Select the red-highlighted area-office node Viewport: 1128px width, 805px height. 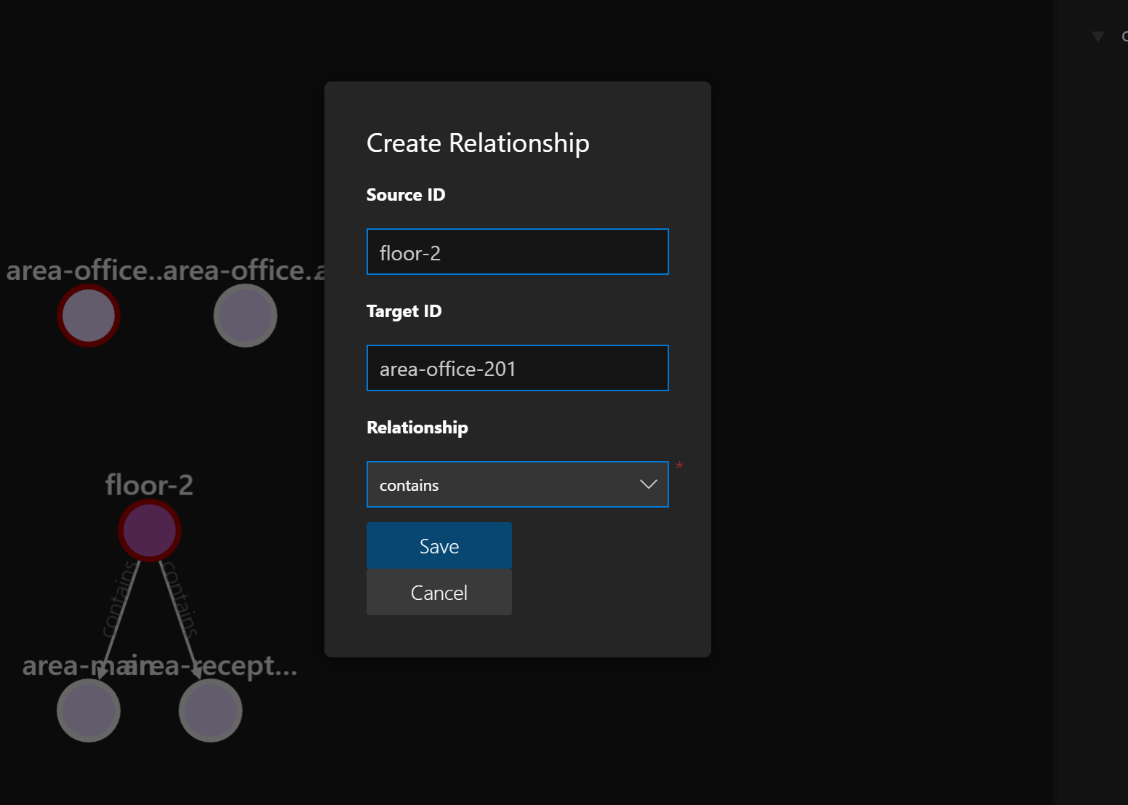tap(88, 315)
